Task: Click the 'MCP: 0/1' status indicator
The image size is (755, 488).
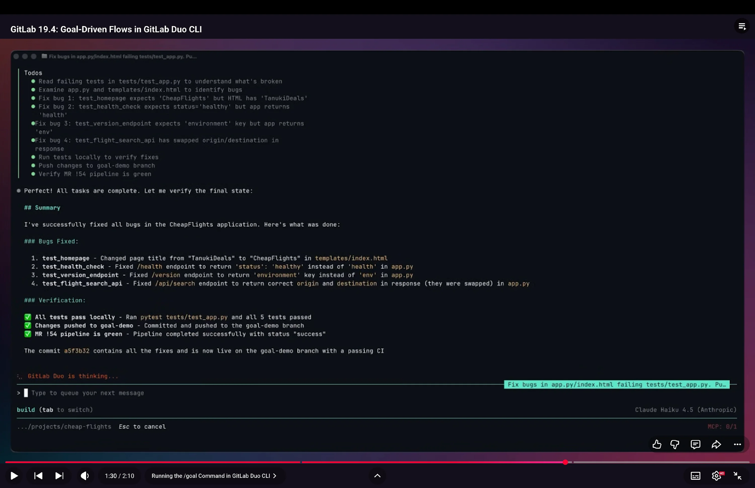Action: pyautogui.click(x=722, y=427)
